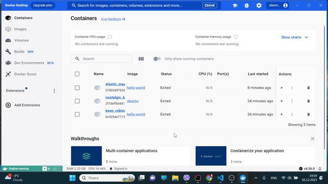
Task: Sort by Last started column
Action: tap(258, 74)
